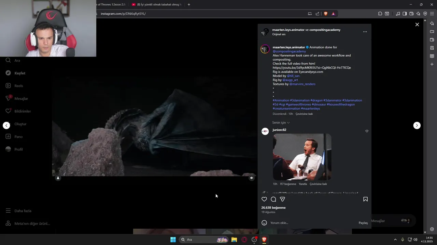Click the Paylaş post button
Viewport: 437px width, 245px height.
click(x=363, y=223)
